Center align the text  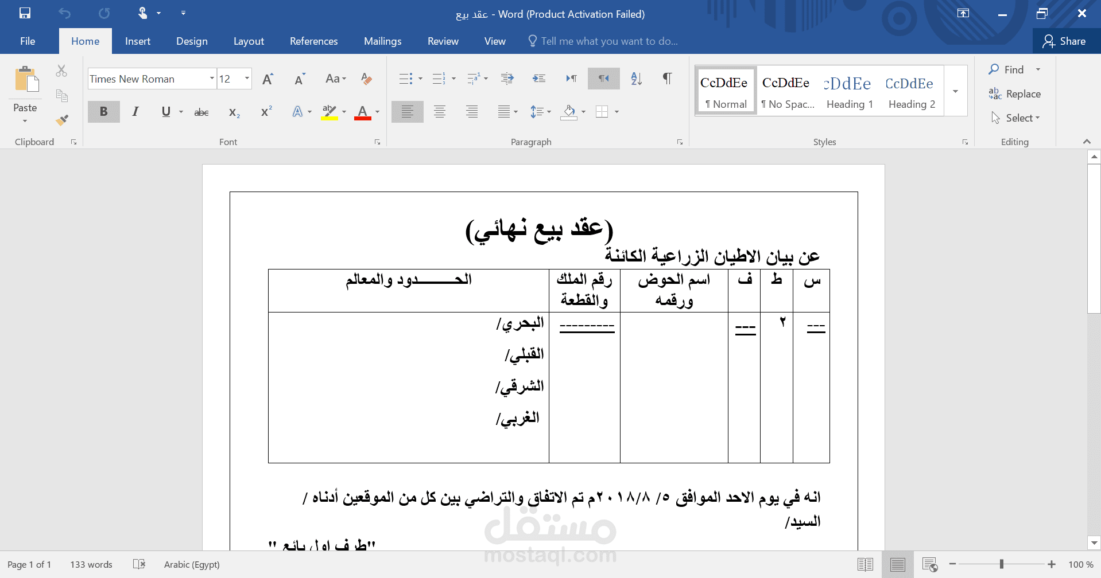click(x=440, y=112)
